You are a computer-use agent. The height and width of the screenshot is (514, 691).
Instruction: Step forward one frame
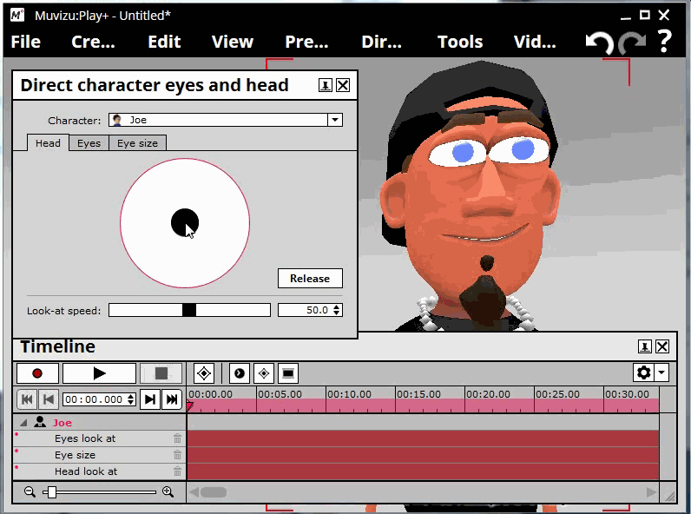(x=150, y=399)
